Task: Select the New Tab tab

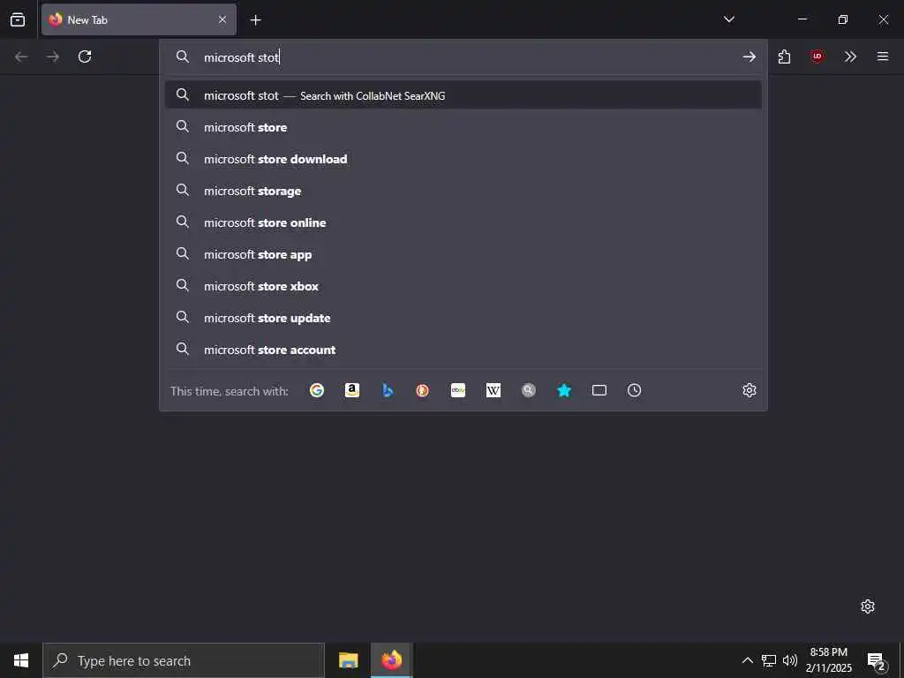Action: click(x=139, y=19)
